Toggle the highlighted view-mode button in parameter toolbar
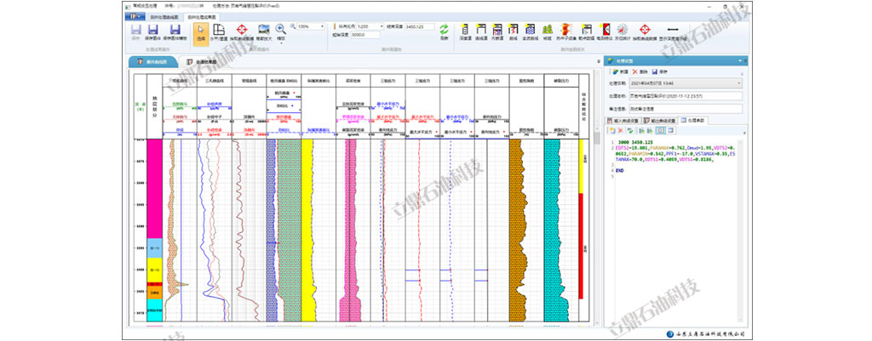 (661, 130)
